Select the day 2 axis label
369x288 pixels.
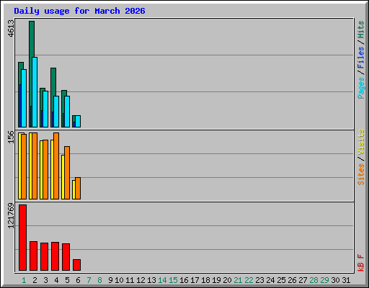(35, 280)
